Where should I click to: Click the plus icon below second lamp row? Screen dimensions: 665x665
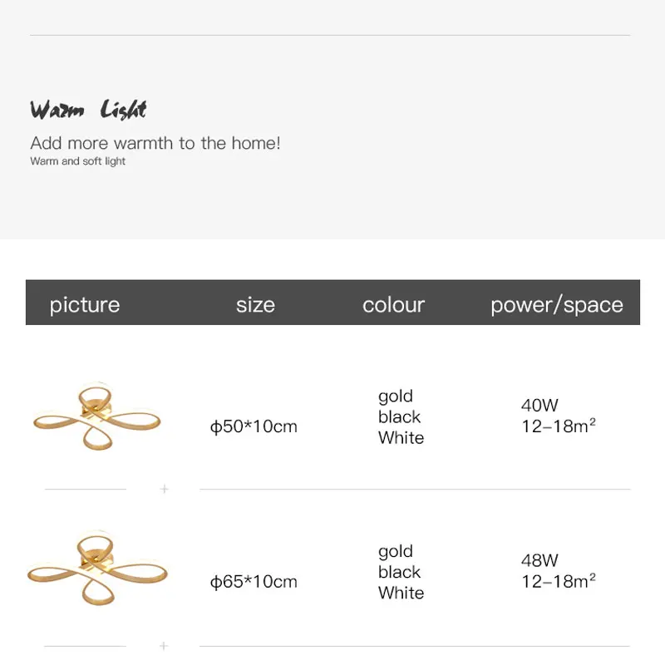164,646
